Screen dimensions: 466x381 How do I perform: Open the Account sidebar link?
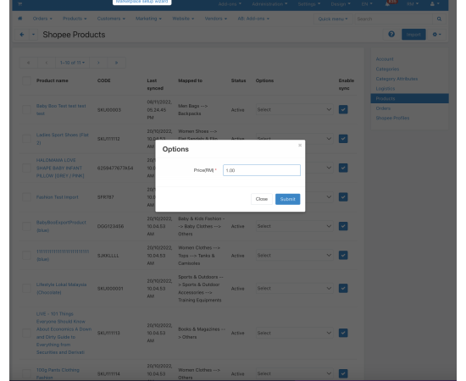point(385,59)
